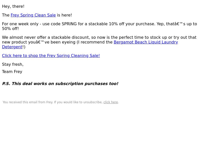
Task: Click the words is here! after the sale link
Action: [x=64, y=15]
